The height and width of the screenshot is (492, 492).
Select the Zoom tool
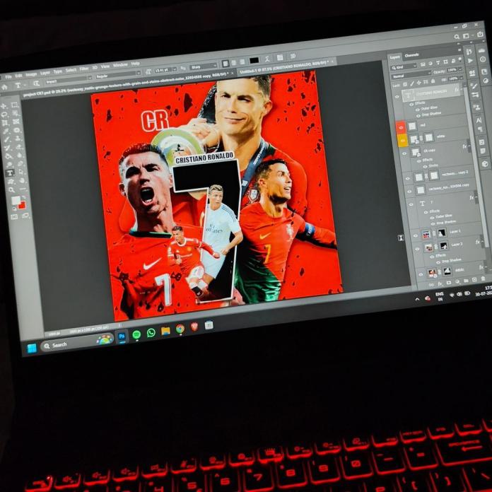pyautogui.click(x=11, y=190)
